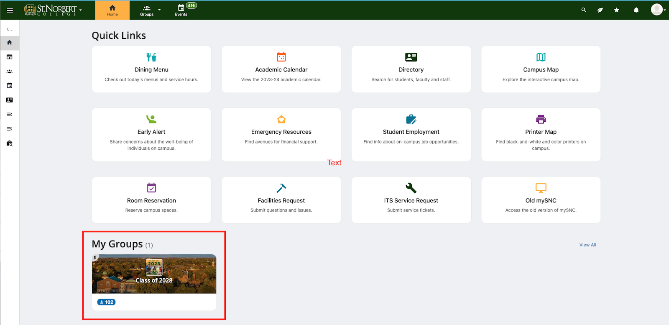The height and width of the screenshot is (325, 669).
Task: Open the Groups tab in the header
Action: tap(147, 10)
